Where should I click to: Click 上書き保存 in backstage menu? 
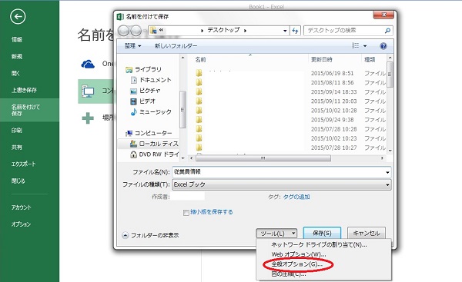pos(24,90)
